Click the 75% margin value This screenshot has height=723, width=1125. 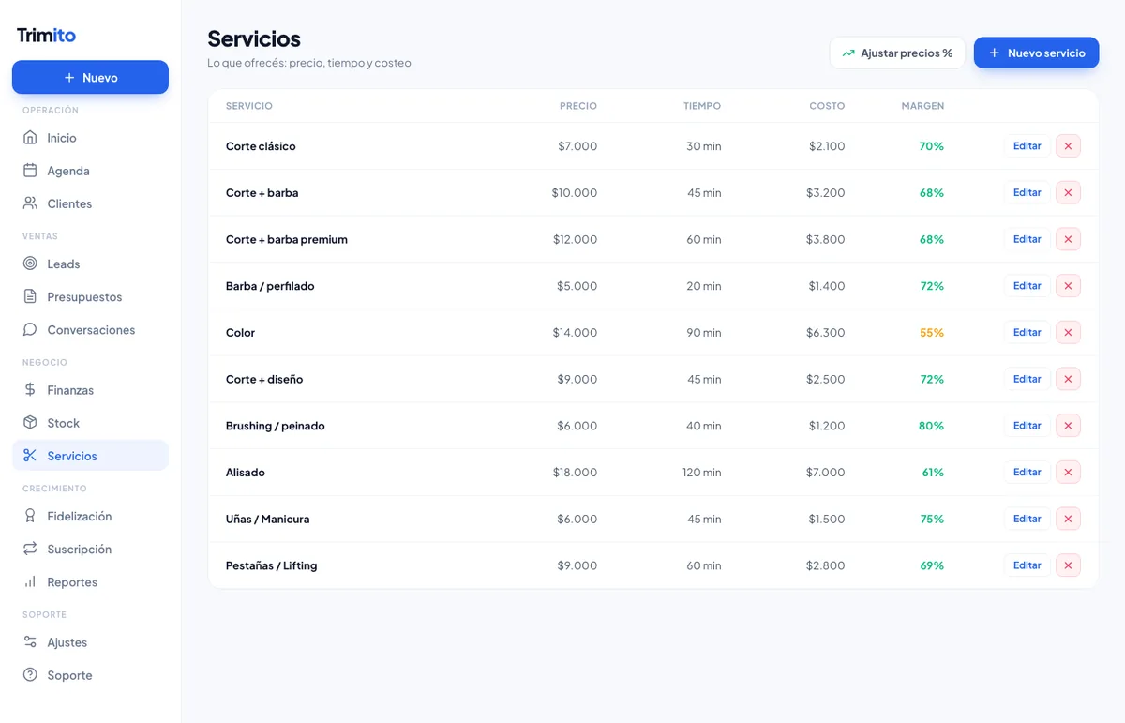click(x=932, y=519)
